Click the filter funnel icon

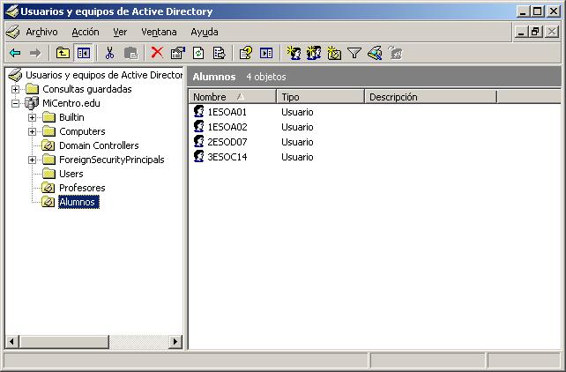(354, 54)
